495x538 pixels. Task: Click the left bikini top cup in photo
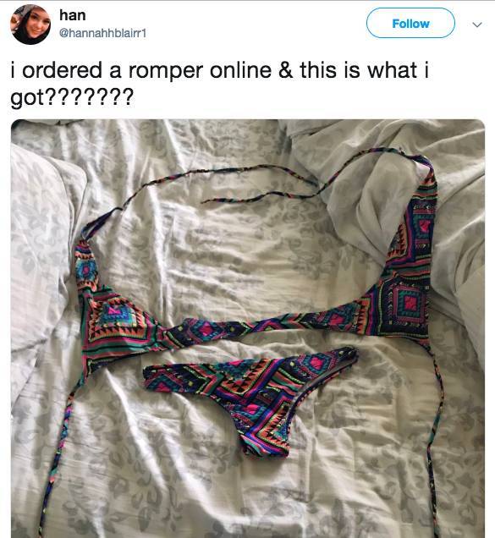point(115,309)
